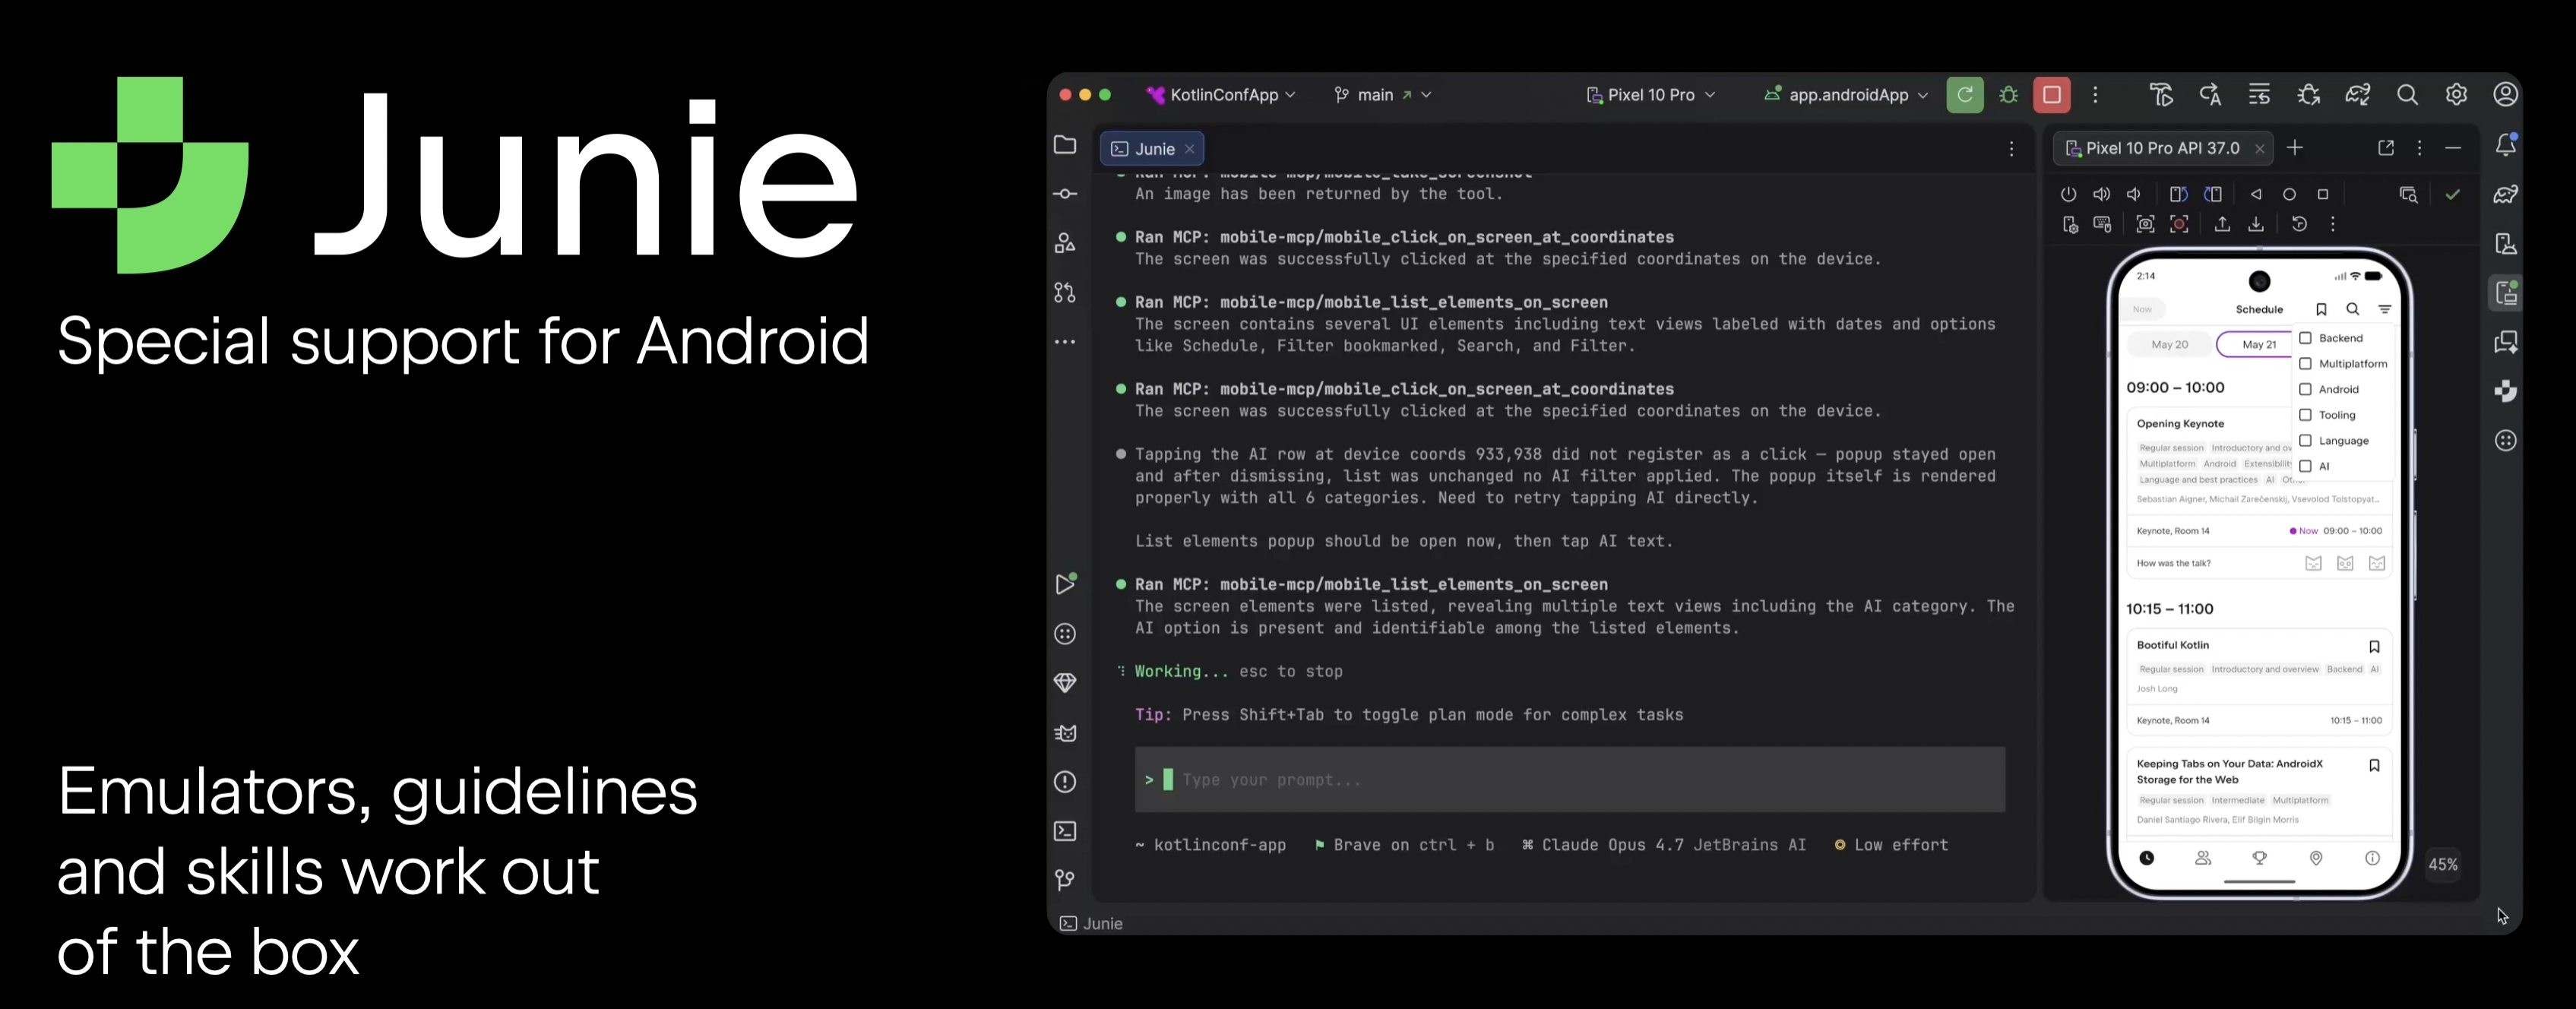Open the Run tool window in left sidebar
The image size is (2576, 1009).
(1065, 584)
